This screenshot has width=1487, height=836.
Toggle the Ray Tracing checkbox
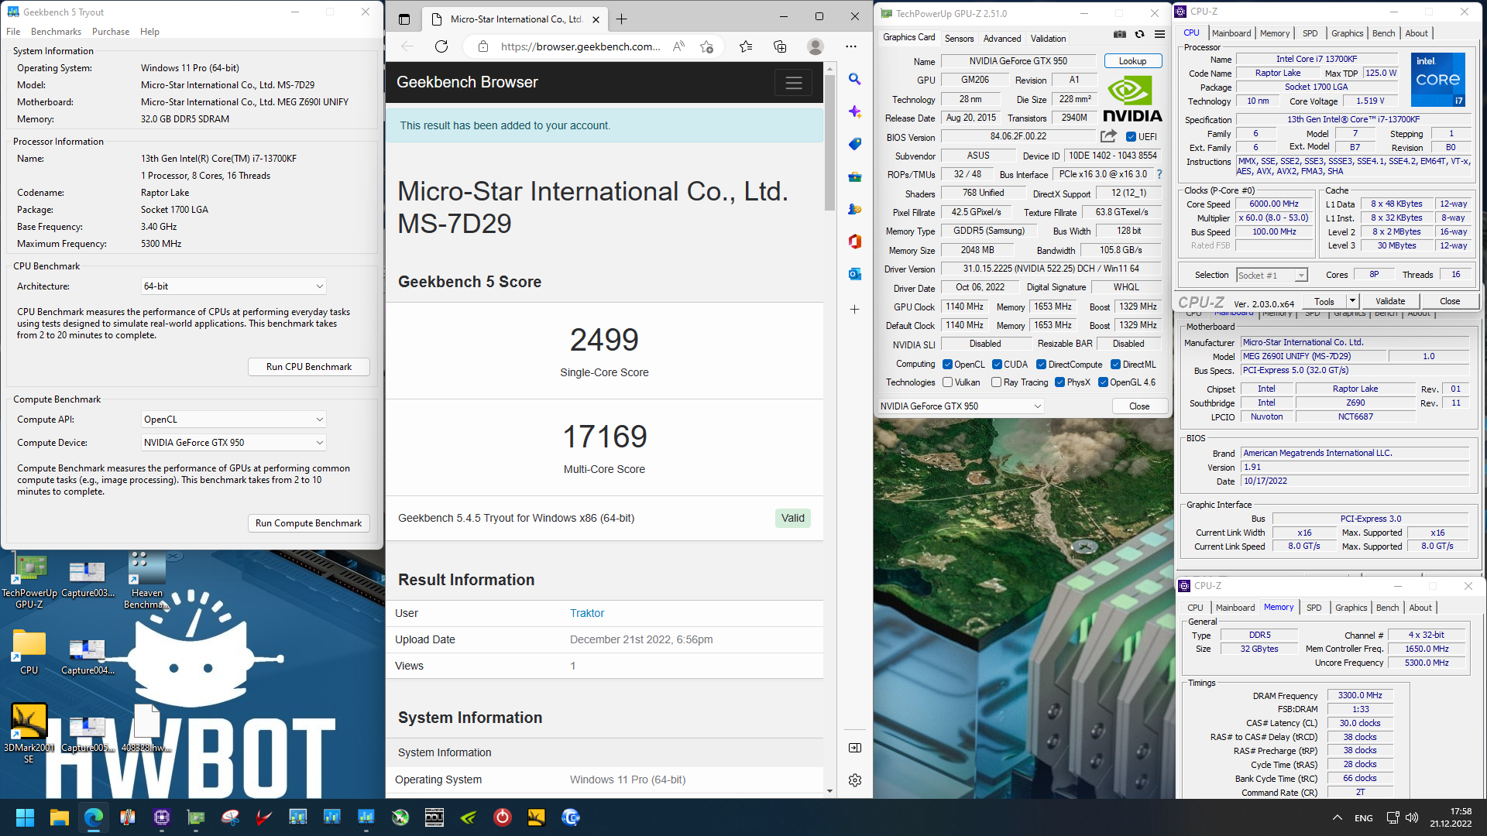(997, 382)
